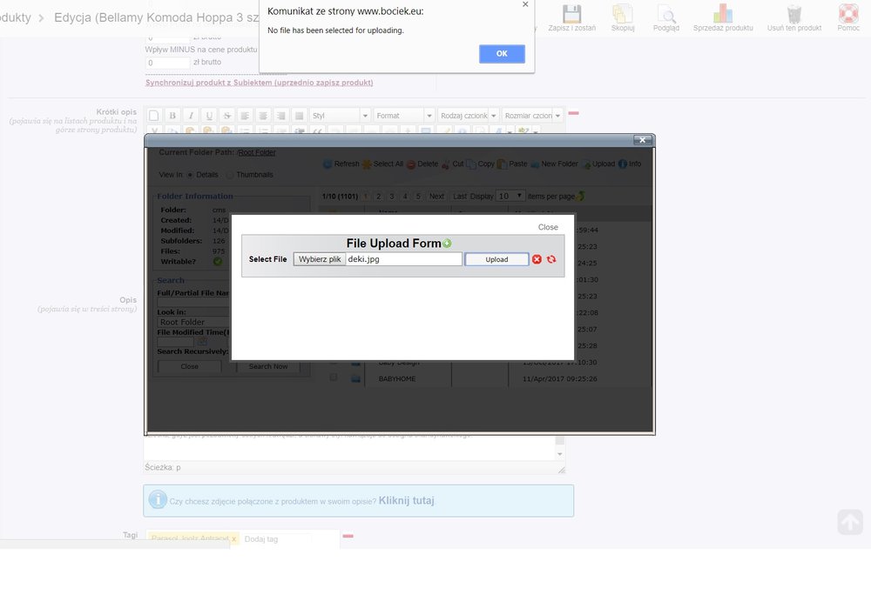Click the new blank document editor icon
The width and height of the screenshot is (871, 595).
click(x=154, y=116)
